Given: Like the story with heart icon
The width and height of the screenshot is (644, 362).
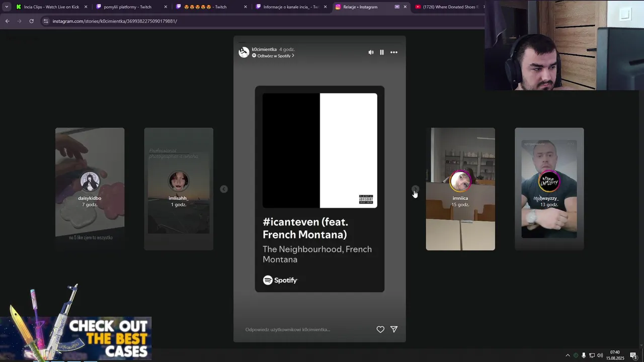Looking at the screenshot, I should (380, 329).
